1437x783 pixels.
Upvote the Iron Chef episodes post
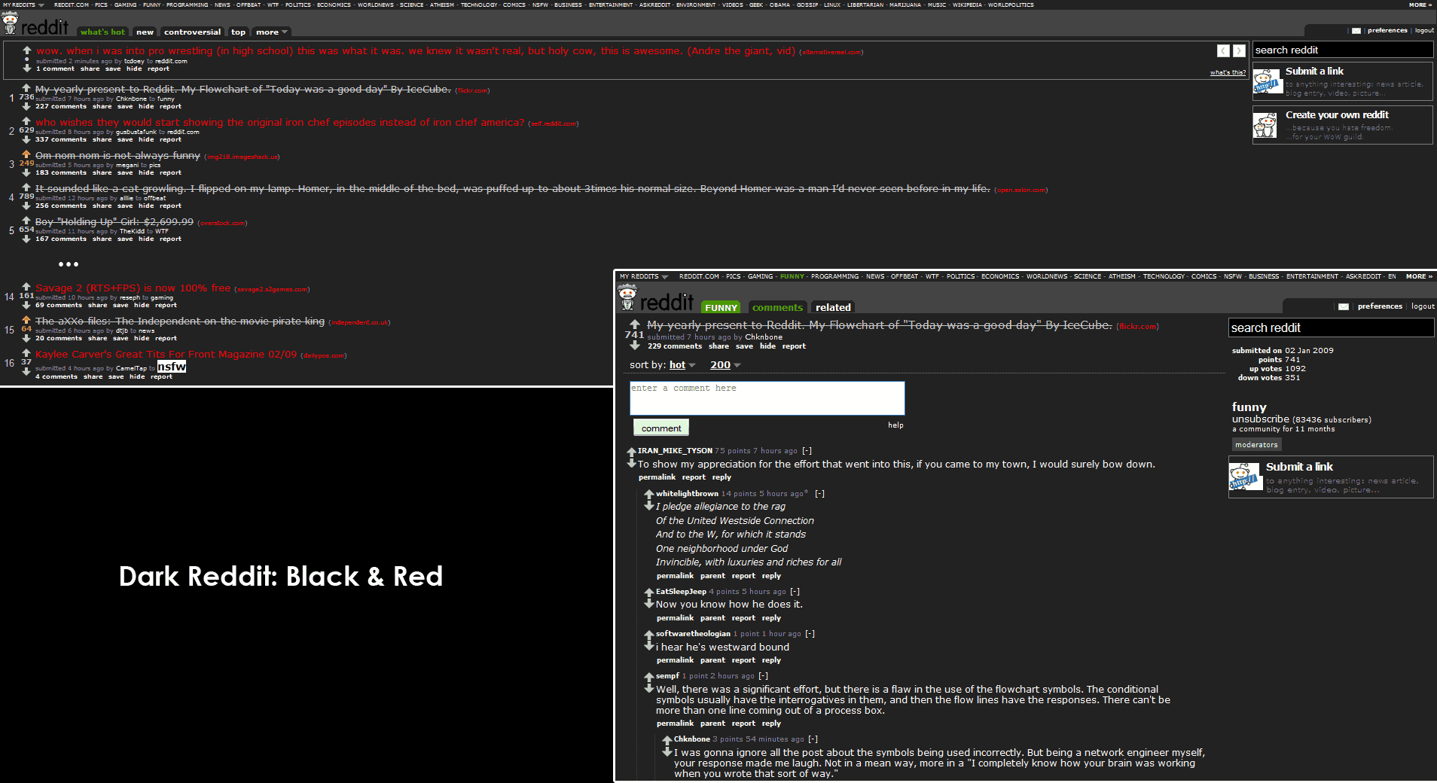pos(26,121)
